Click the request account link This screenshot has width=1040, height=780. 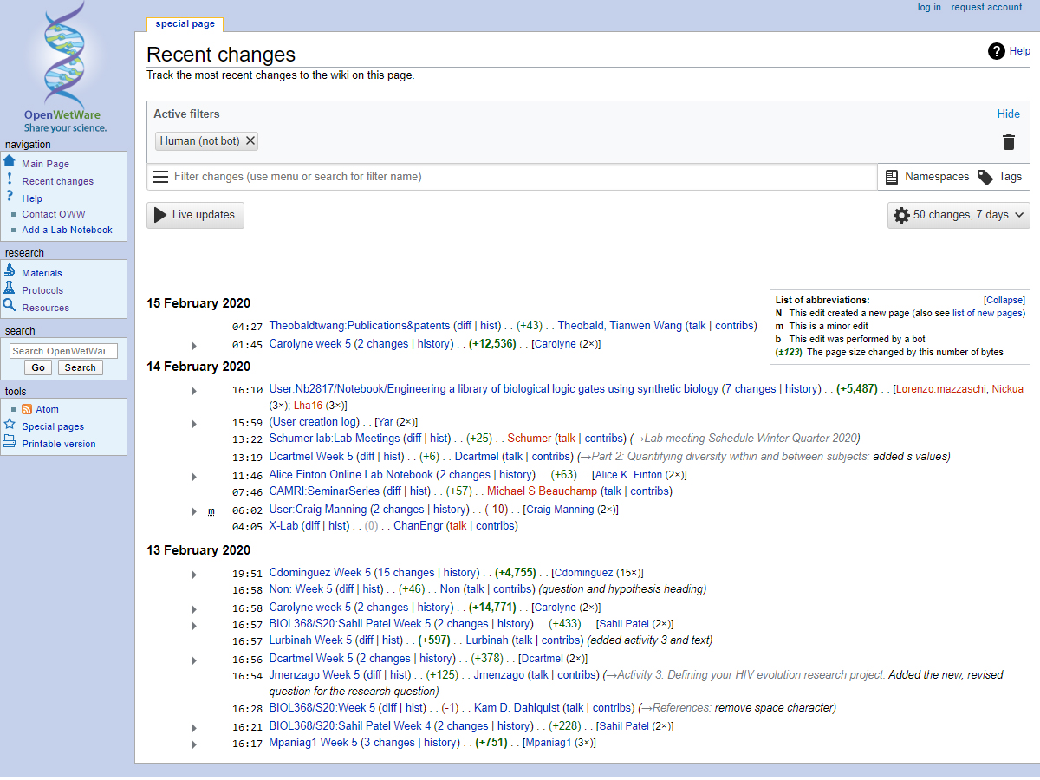[x=986, y=7]
